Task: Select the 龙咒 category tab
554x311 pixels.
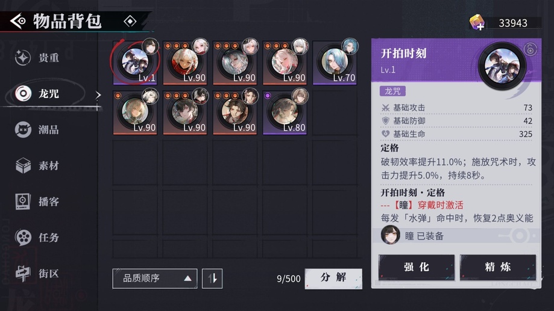Action: click(37, 94)
